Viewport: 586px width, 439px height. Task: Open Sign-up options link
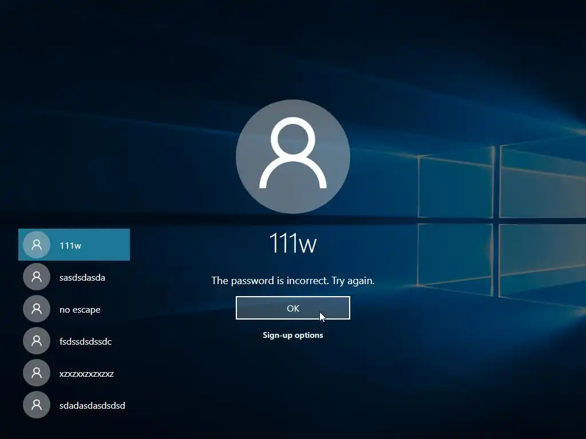pos(292,335)
